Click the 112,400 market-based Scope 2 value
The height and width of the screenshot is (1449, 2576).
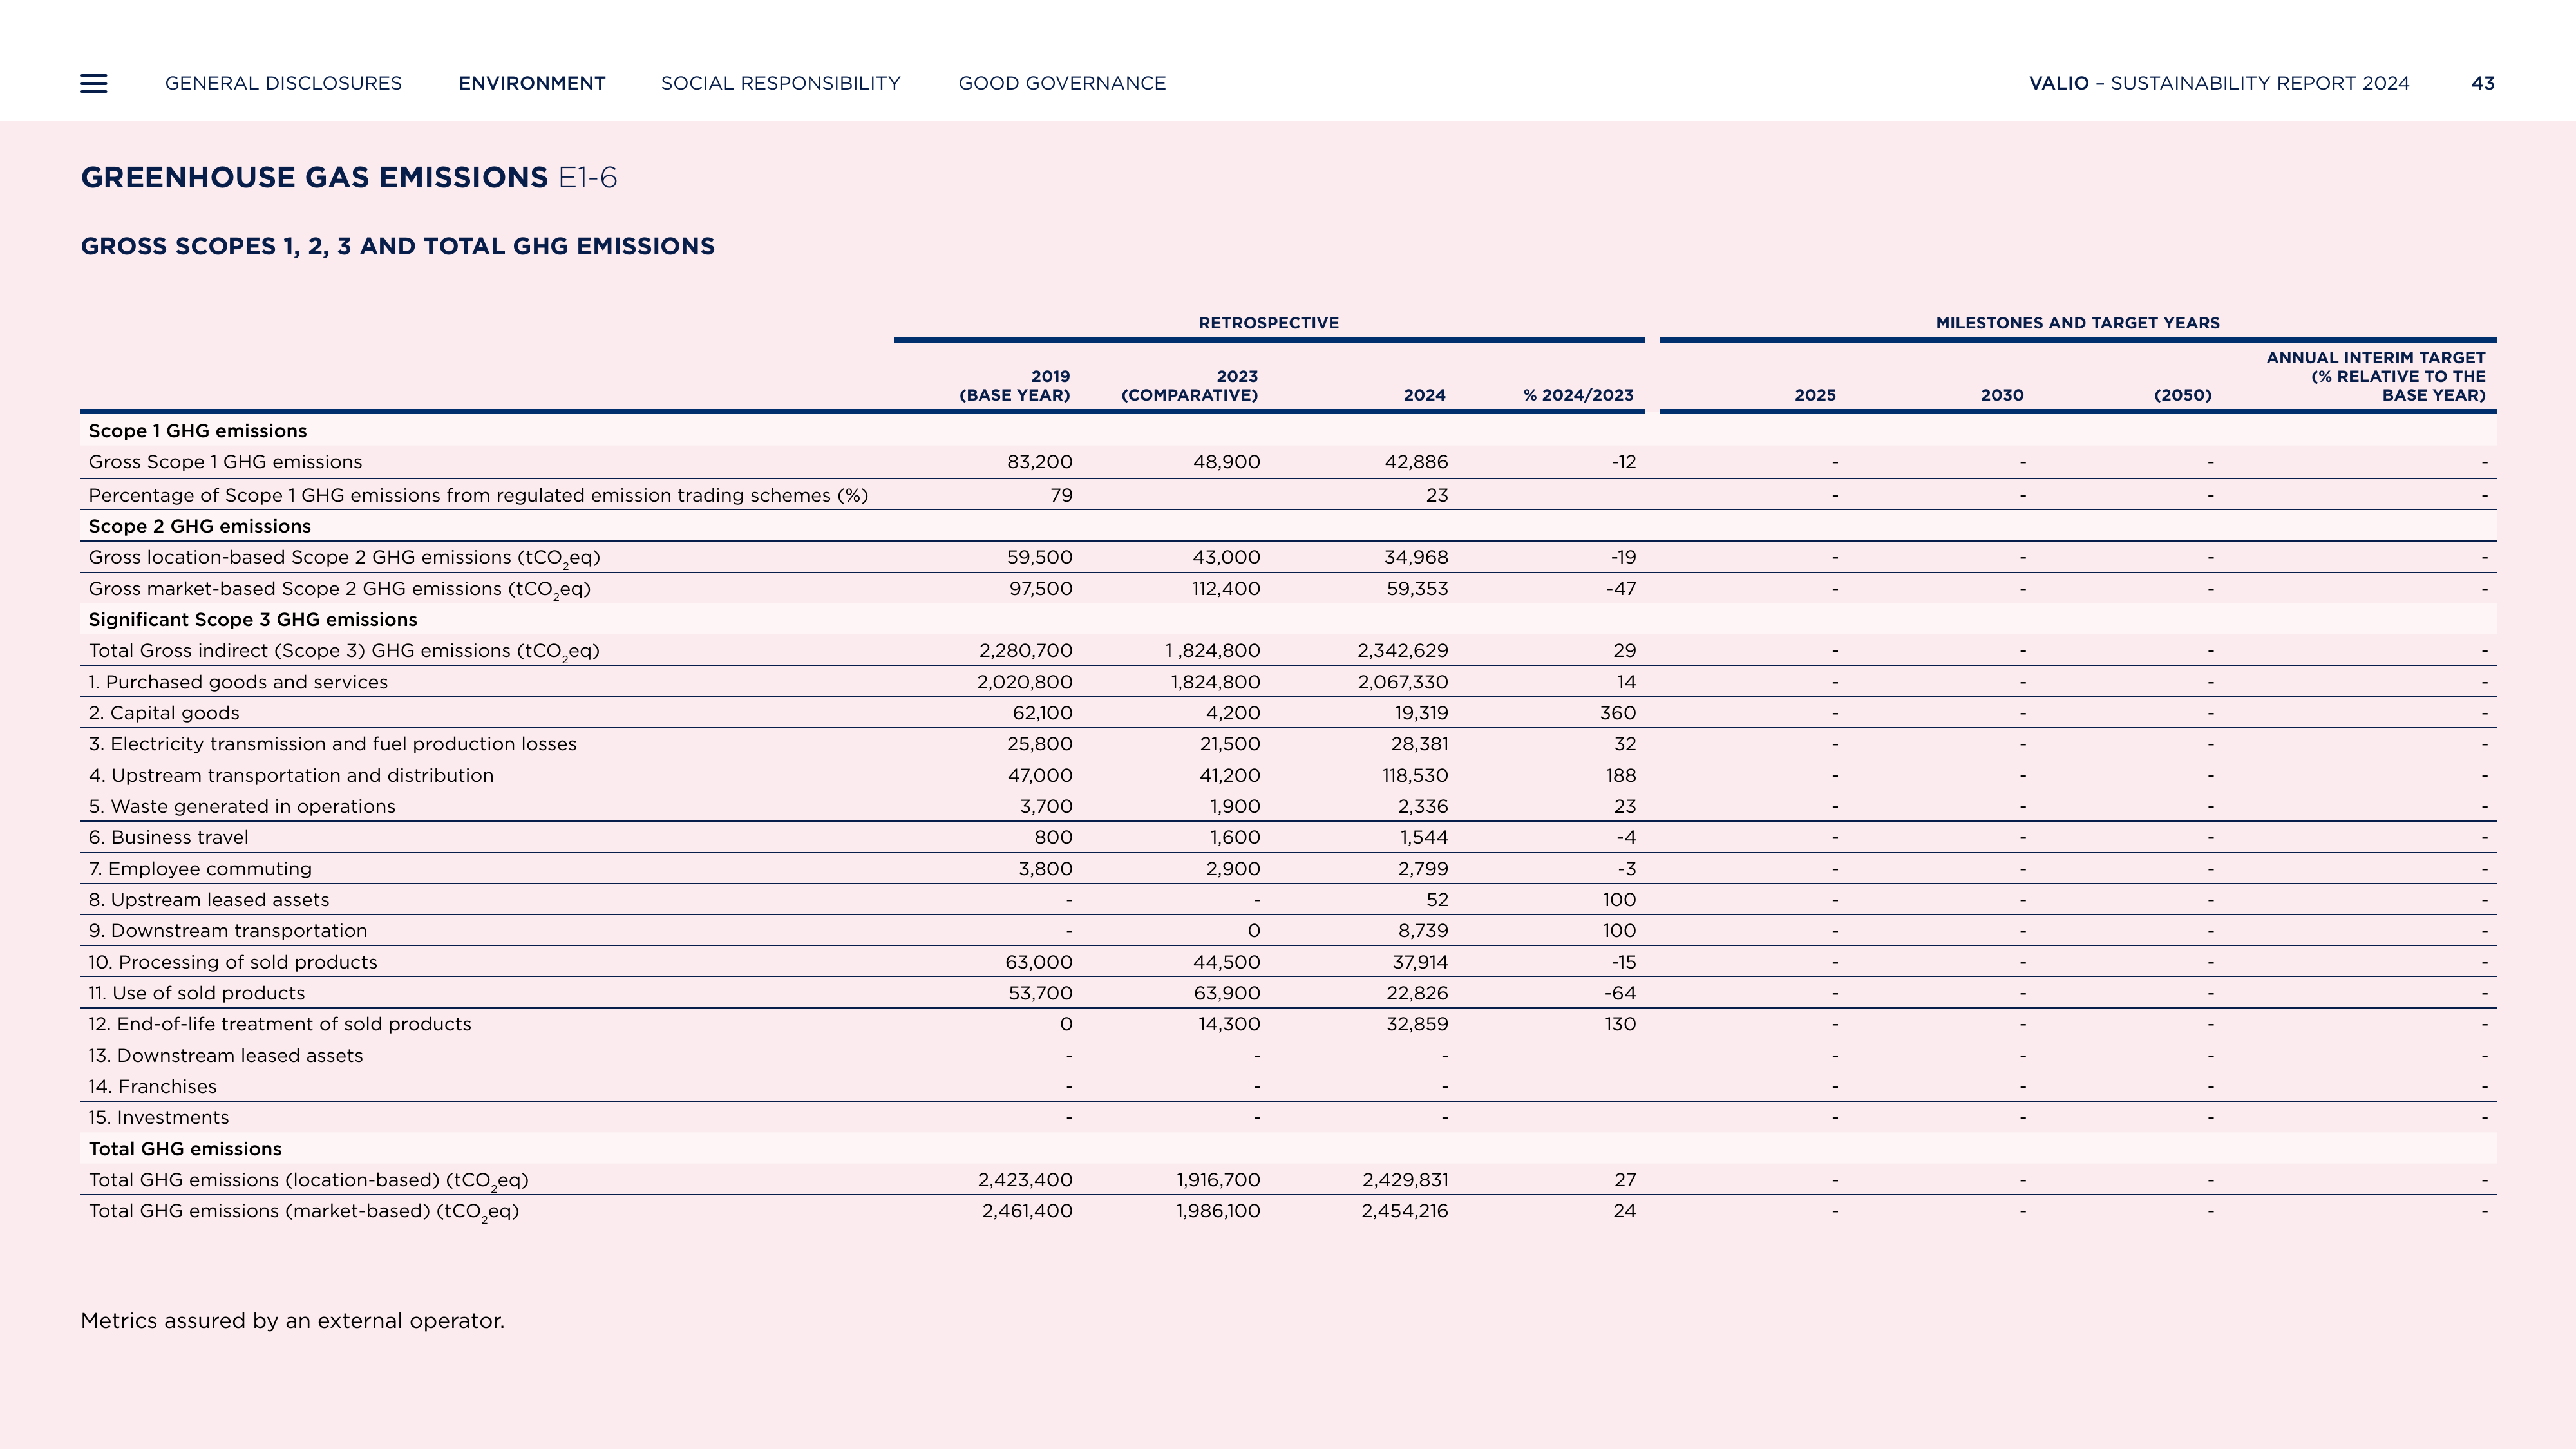point(1226,589)
